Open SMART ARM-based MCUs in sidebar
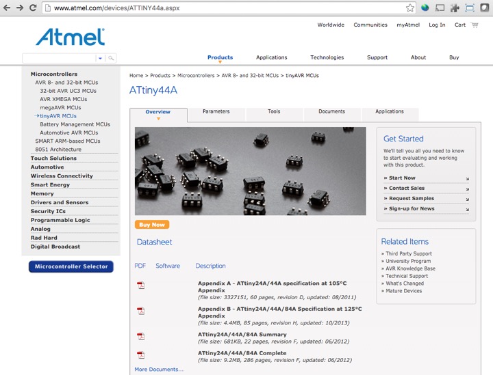 [x=68, y=141]
